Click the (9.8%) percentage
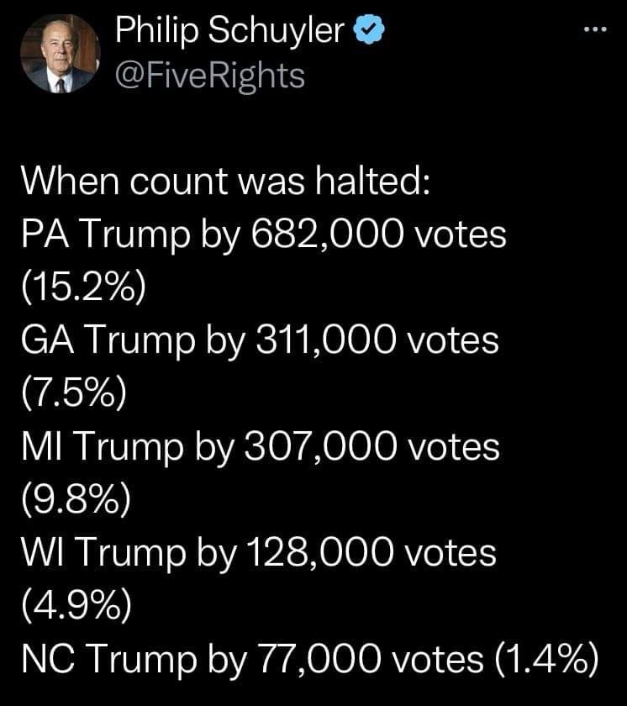 76,498
